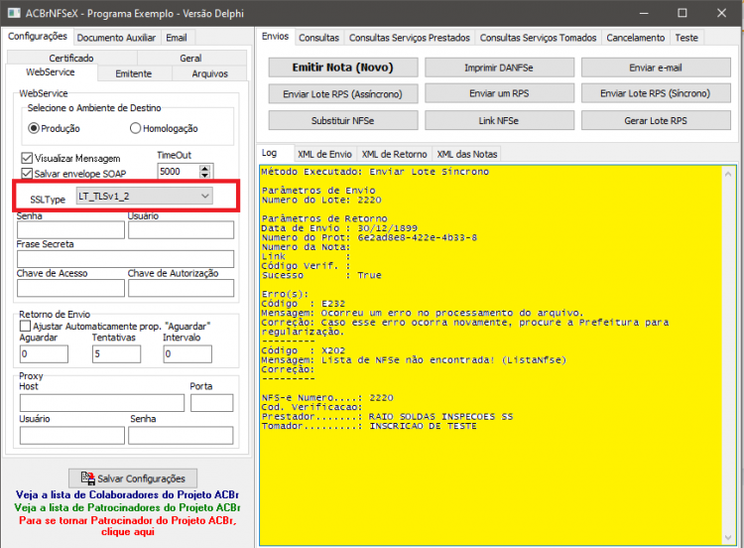
Task: Click Enviar Lote RPS (Síncrono)
Action: 656,93
